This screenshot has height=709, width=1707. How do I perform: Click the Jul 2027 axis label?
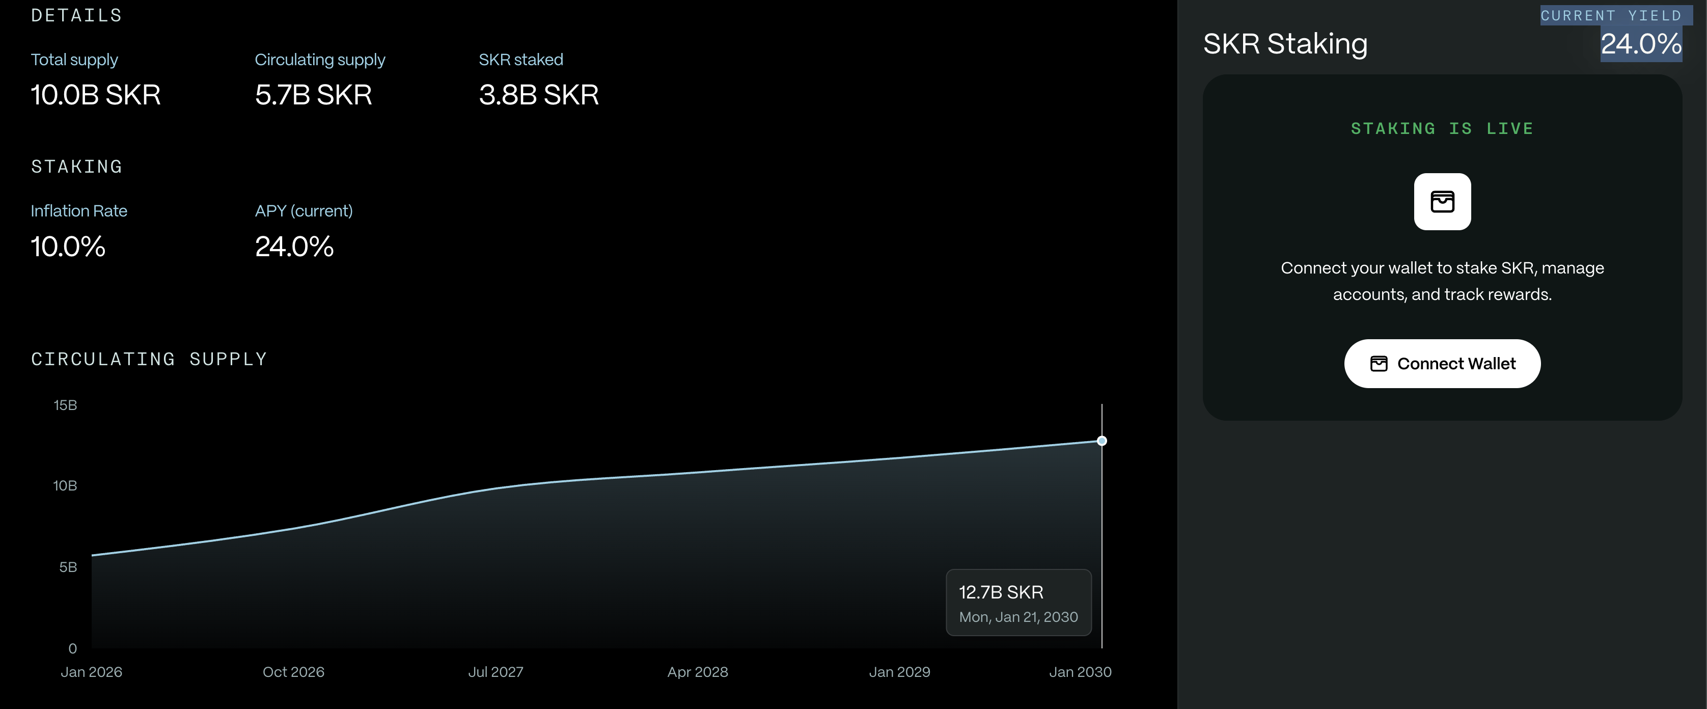click(495, 672)
